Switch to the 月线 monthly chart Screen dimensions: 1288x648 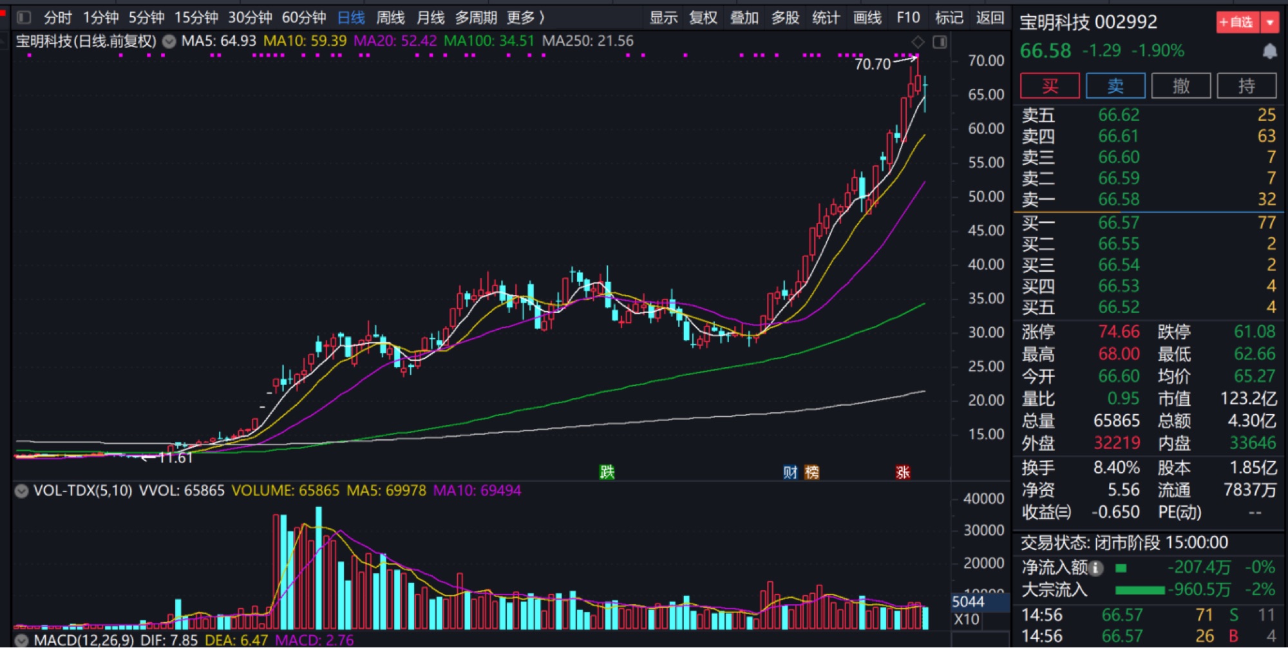point(430,17)
